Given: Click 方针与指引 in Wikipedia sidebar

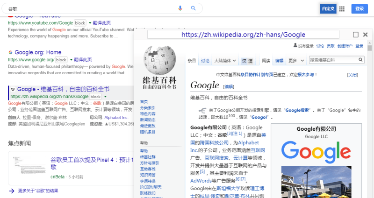Looking at the screenshot, I should point(150,163).
